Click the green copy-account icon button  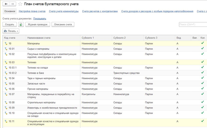(21, 25)
